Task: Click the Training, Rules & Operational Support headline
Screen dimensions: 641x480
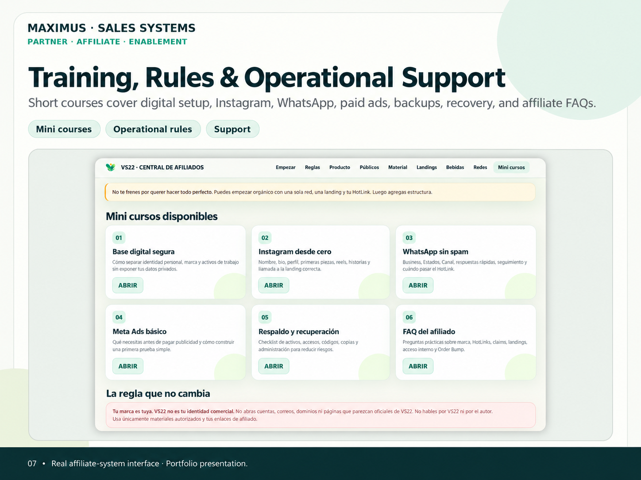Action: click(x=267, y=78)
